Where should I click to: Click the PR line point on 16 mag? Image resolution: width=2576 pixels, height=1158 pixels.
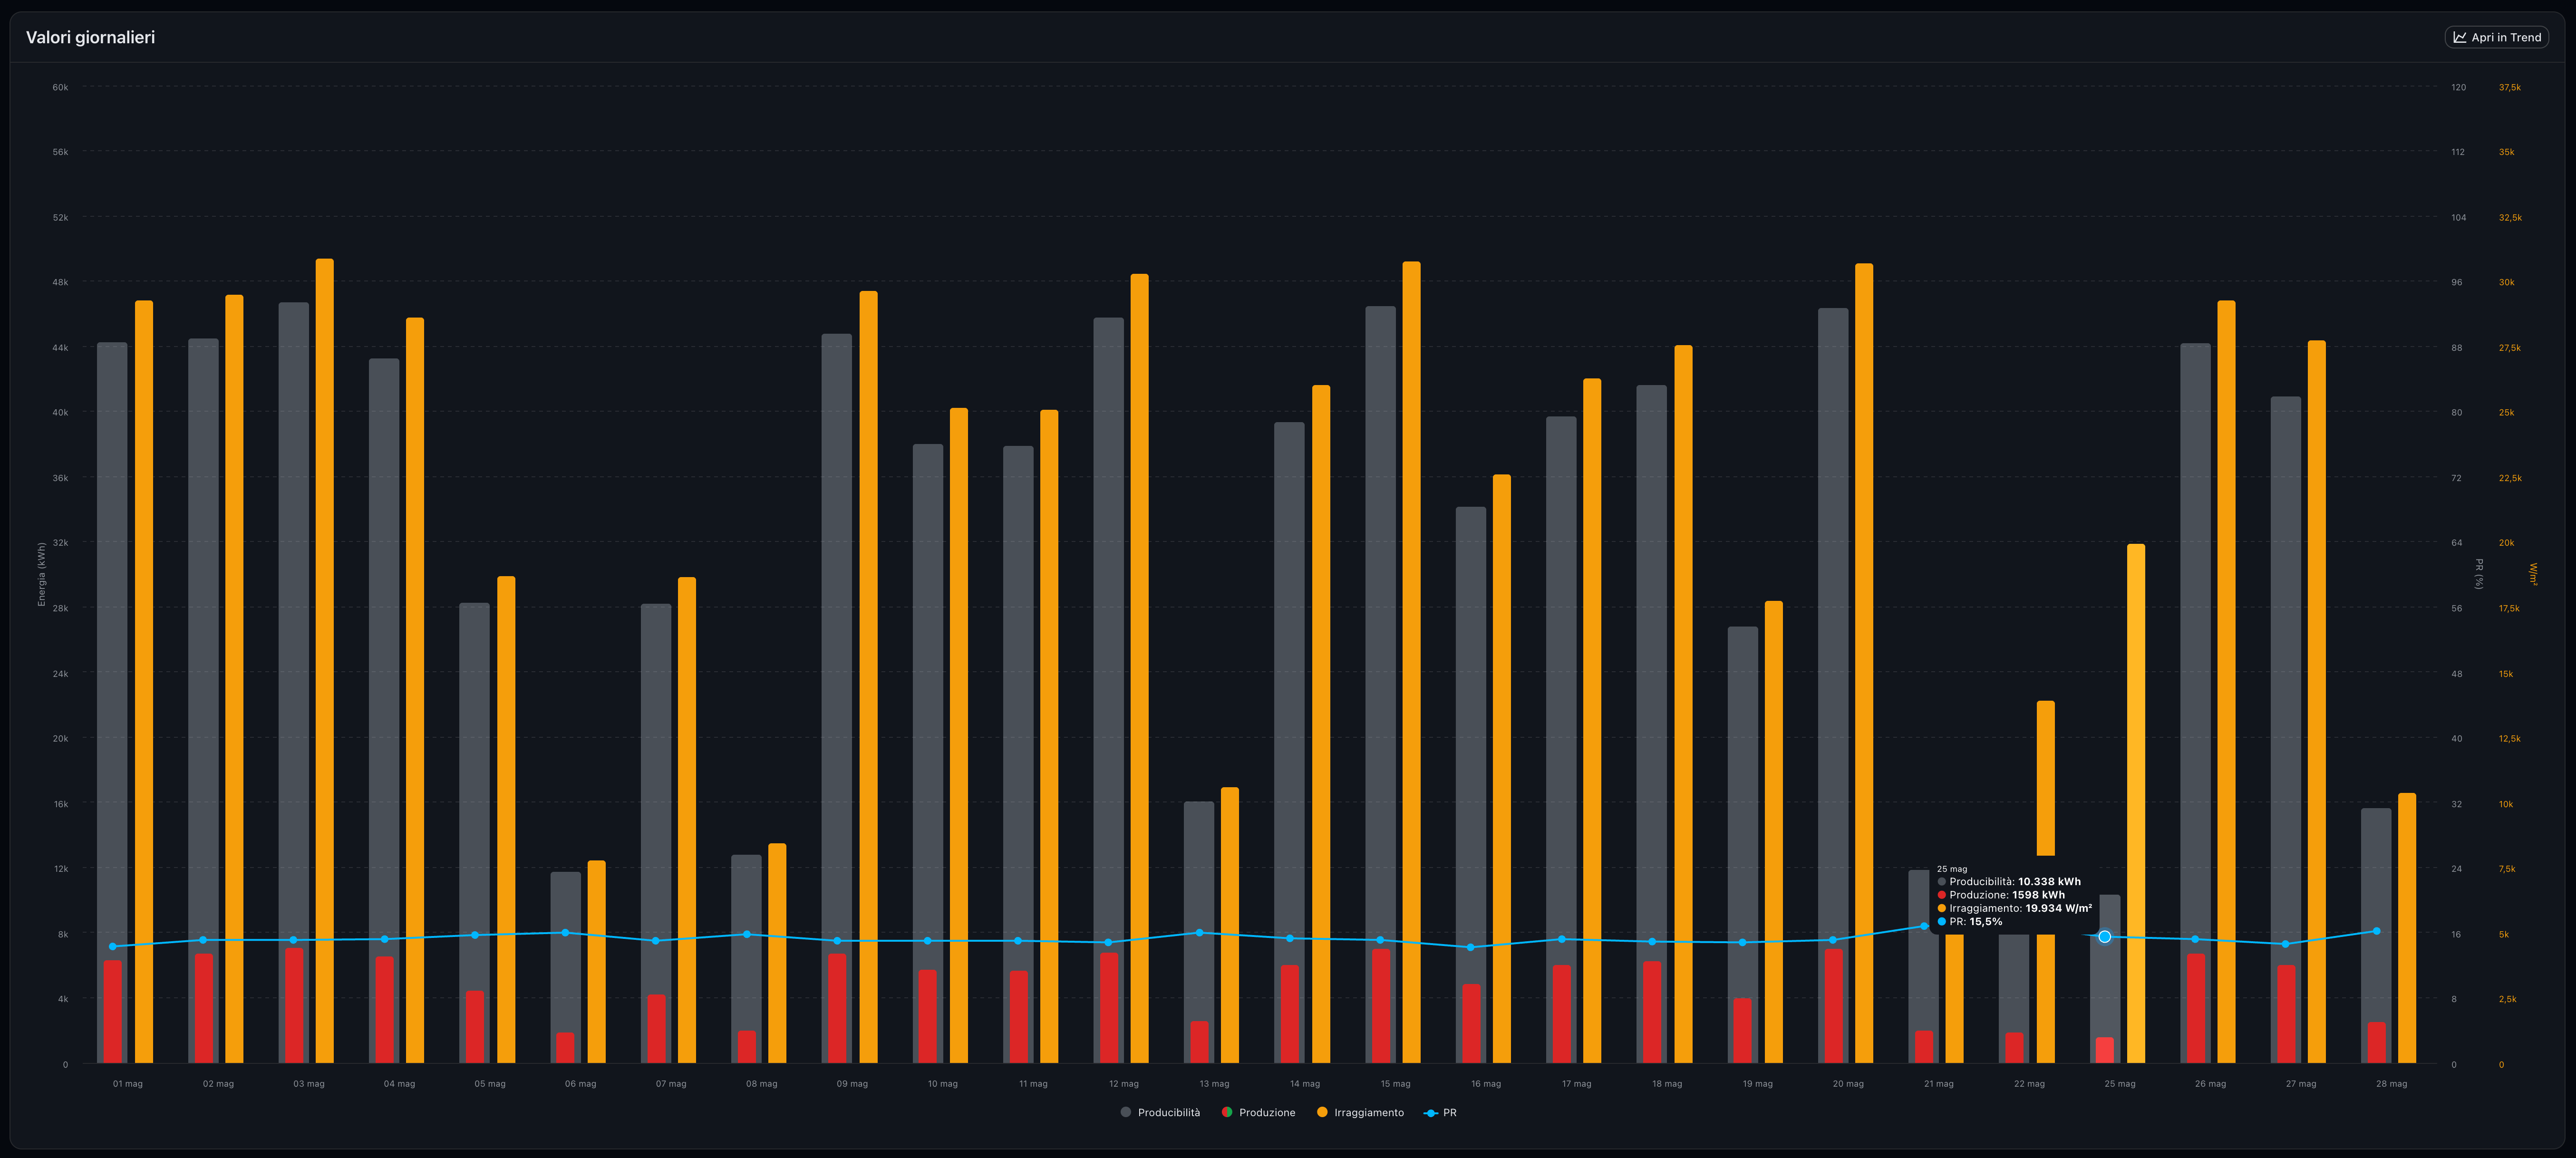(x=1470, y=947)
